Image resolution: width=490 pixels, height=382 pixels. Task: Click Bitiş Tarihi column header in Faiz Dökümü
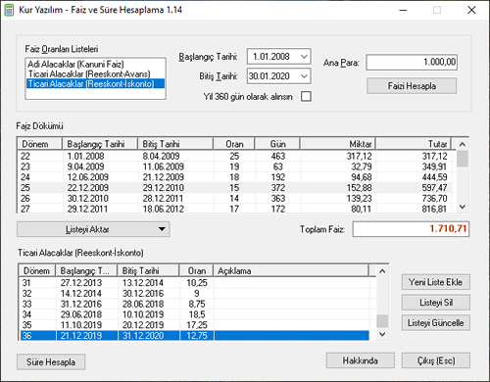click(x=175, y=144)
